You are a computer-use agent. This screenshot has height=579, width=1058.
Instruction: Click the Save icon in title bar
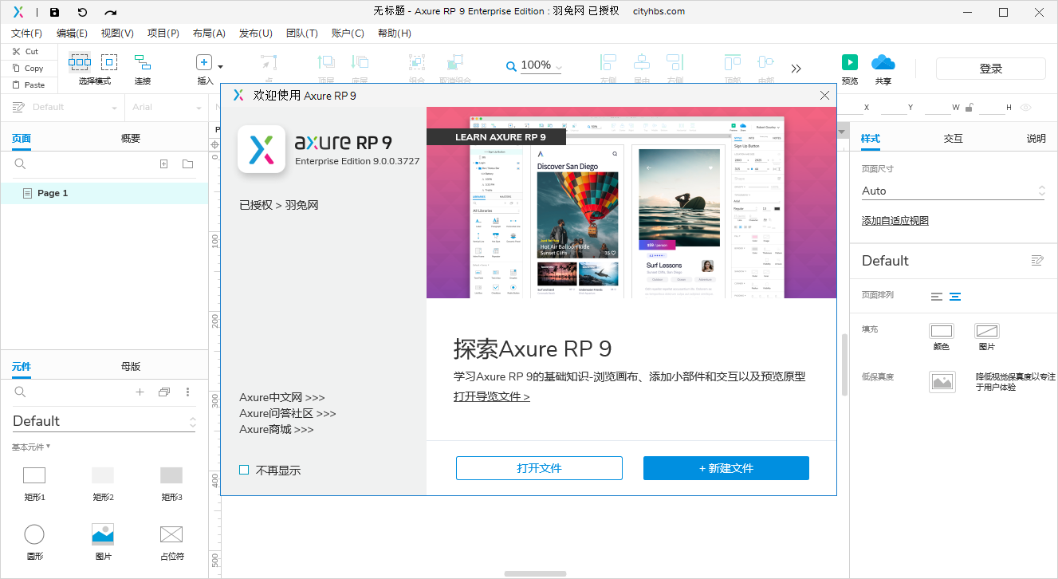click(54, 12)
